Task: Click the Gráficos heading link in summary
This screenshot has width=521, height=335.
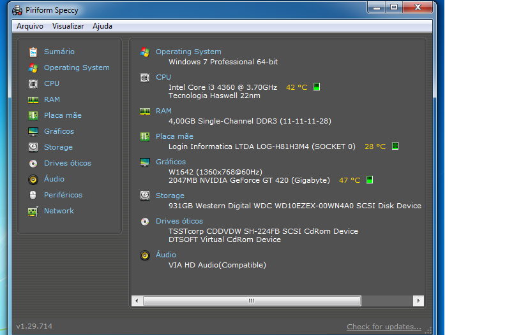Action: pyautogui.click(x=170, y=162)
